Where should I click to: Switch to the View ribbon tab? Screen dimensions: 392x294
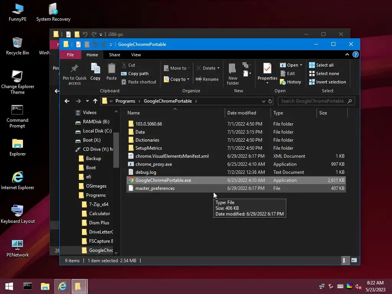click(136, 55)
